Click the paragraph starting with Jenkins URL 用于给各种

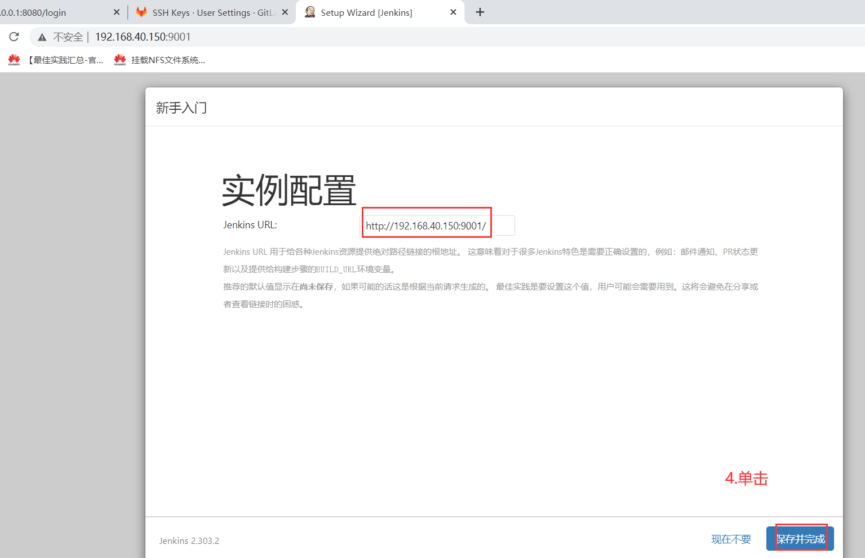coord(491,260)
